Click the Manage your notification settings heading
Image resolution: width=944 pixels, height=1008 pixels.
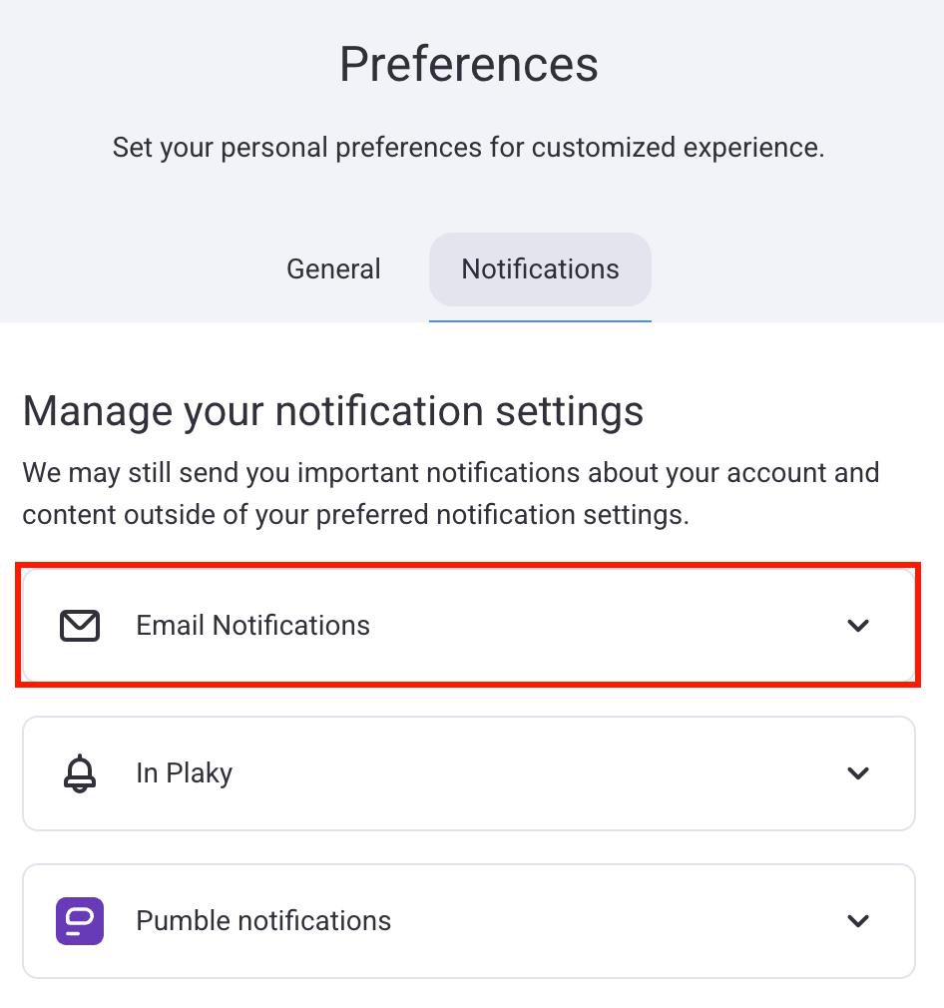click(x=333, y=411)
